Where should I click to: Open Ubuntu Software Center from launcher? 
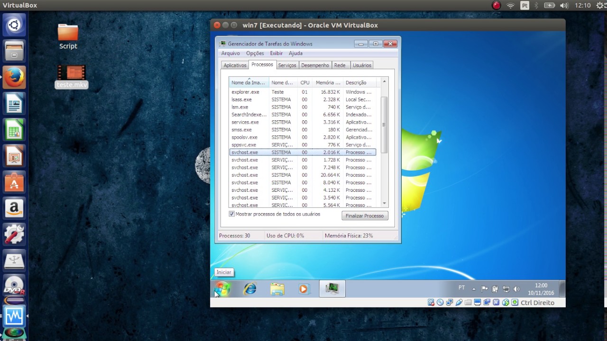[x=14, y=182]
